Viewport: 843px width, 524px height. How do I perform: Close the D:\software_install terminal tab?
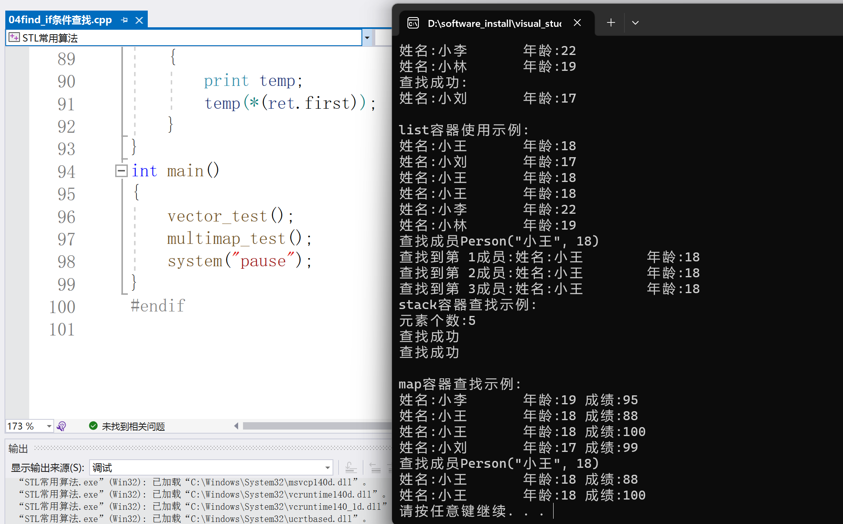(577, 23)
